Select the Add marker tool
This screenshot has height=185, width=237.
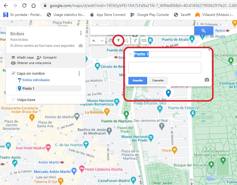coord(118,40)
